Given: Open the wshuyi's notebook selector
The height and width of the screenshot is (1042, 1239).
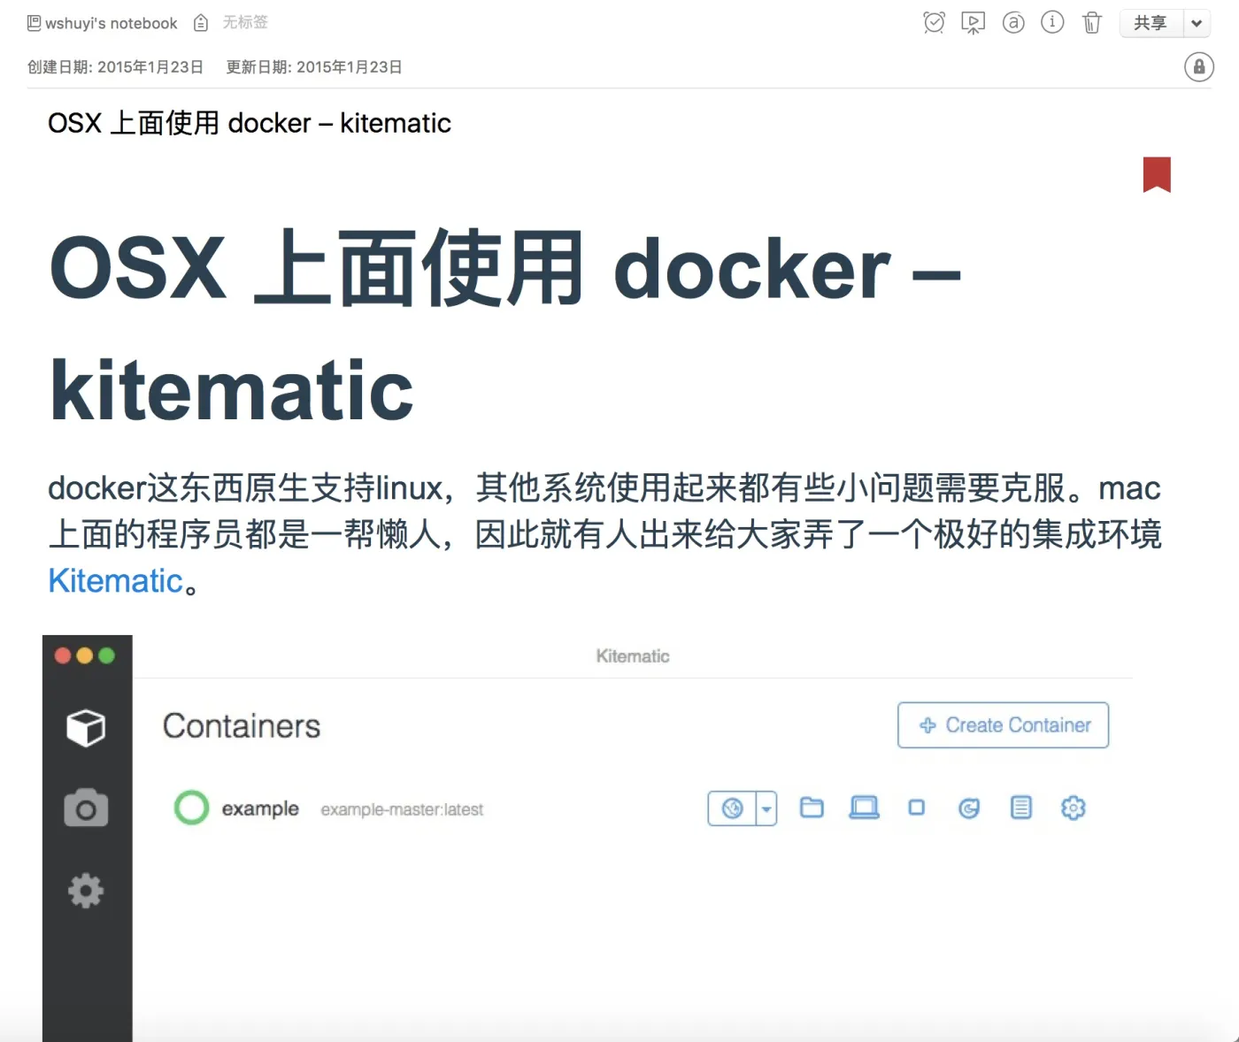Looking at the screenshot, I should tap(102, 23).
